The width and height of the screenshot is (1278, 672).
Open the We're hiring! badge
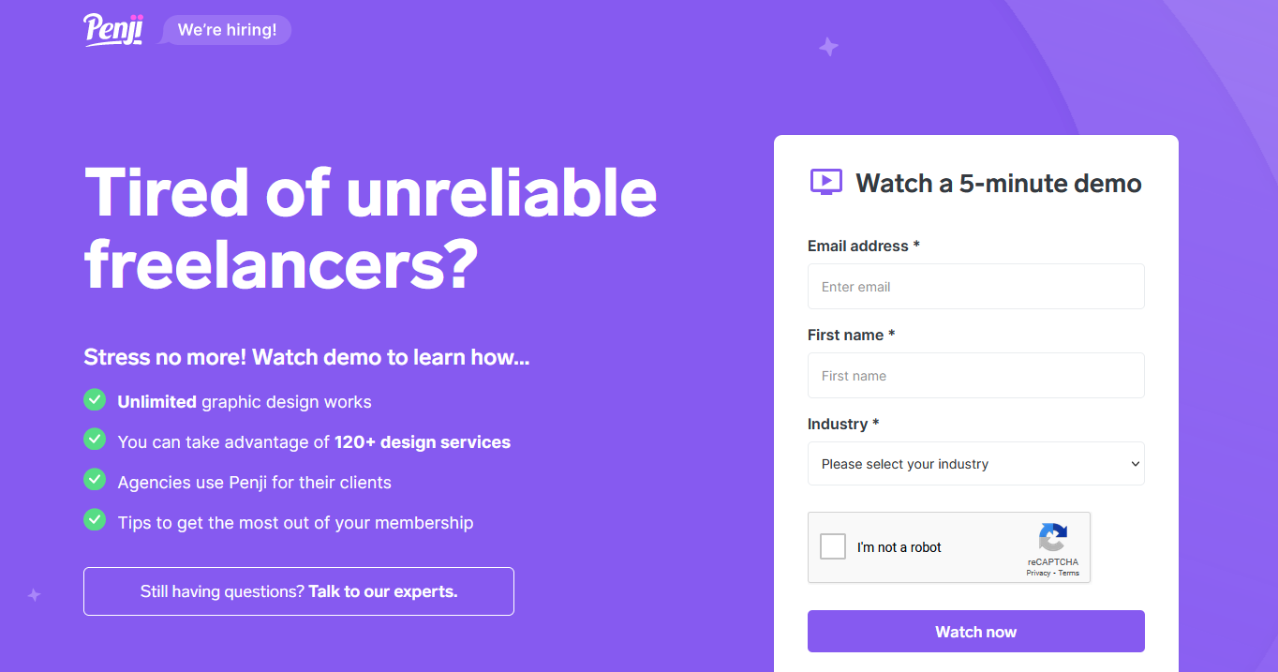(227, 30)
